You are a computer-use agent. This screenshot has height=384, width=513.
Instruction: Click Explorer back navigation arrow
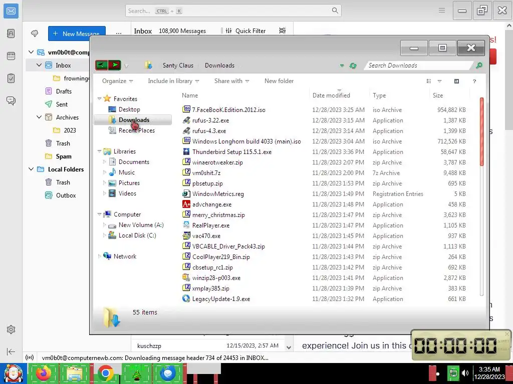[101, 65]
